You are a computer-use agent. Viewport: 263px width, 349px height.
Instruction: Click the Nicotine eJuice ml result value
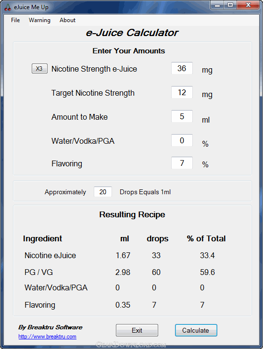pos(123,256)
